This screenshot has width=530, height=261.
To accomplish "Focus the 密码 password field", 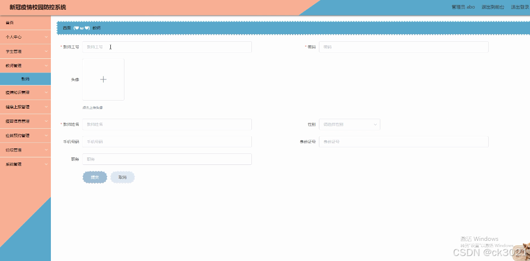I will [404, 47].
